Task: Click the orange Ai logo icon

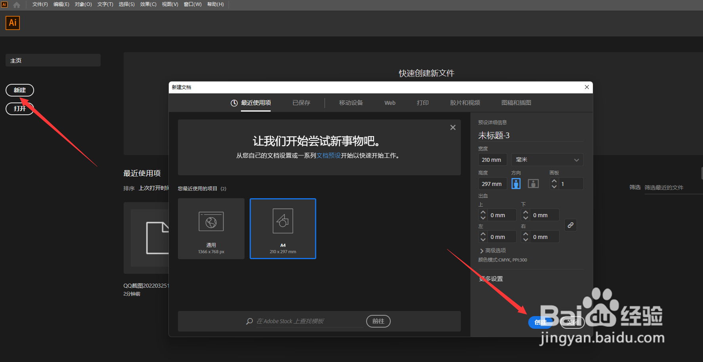Action: (13, 23)
